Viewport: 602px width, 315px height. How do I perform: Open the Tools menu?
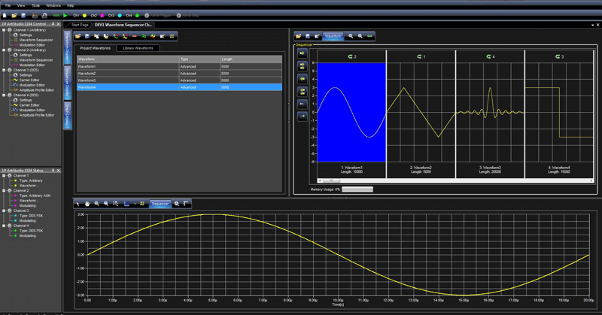tap(35, 5)
